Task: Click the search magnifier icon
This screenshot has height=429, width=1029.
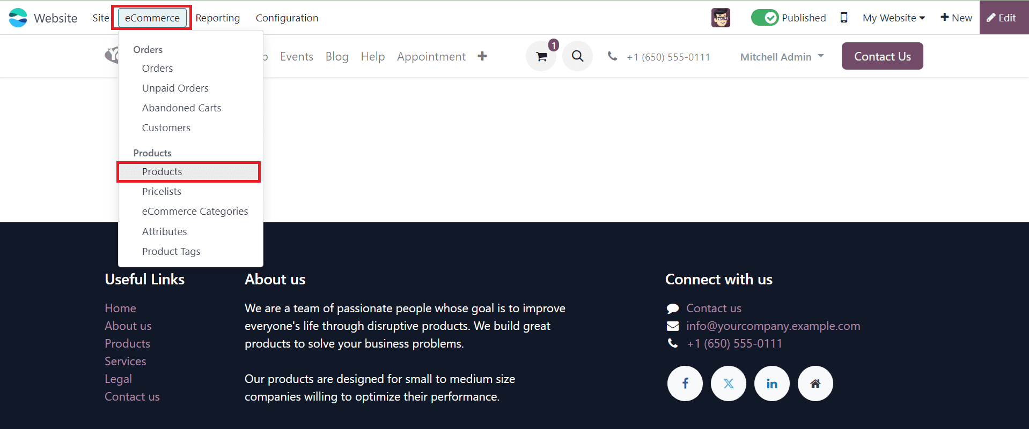Action: [x=577, y=56]
